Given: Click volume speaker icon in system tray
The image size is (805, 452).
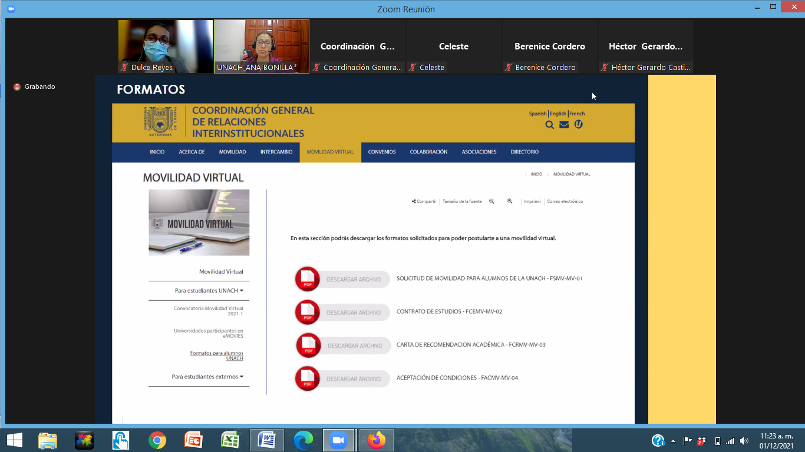Looking at the screenshot, I should (x=744, y=441).
